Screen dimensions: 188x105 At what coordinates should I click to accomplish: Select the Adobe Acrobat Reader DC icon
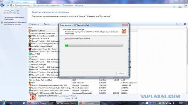pos(30,49)
